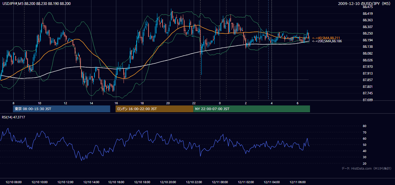395x185 pixels.
Task: Click hour label 16 under the price chart
Action: click(116, 103)
